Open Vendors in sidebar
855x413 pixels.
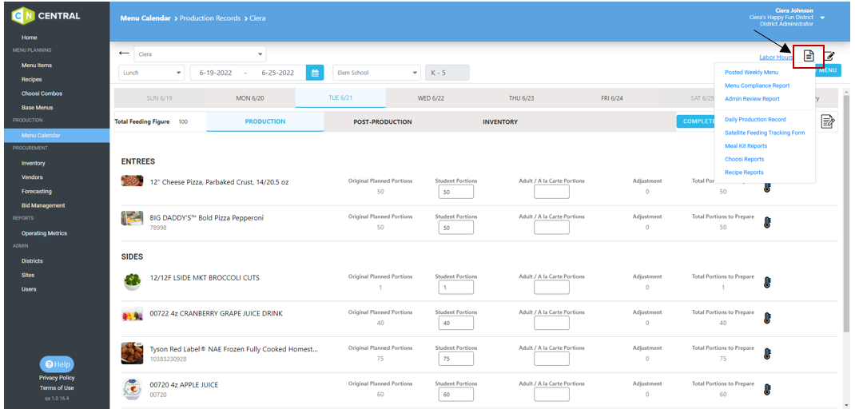[32, 177]
